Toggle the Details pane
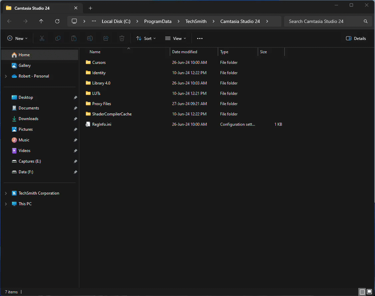The image size is (375, 296). click(356, 38)
